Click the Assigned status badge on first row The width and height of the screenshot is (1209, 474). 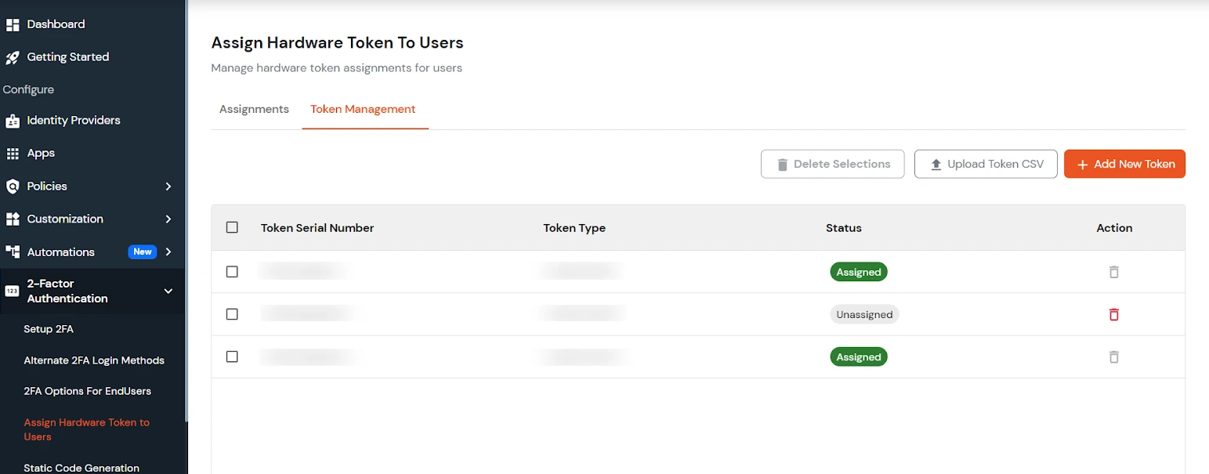pos(858,272)
